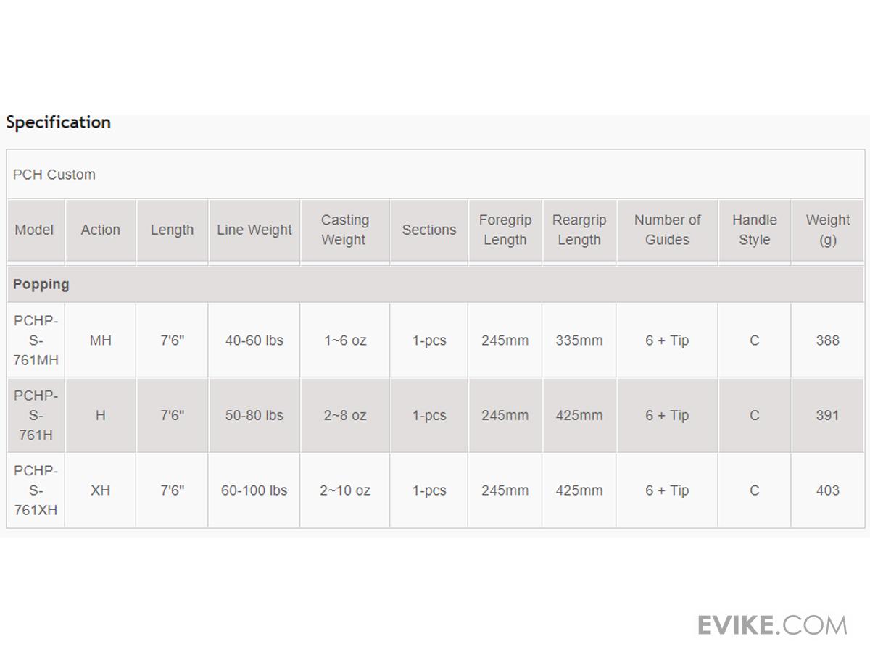Viewport: 870px width, 652px height.
Task: Click the 403 weight value cell
Action: tap(827, 490)
